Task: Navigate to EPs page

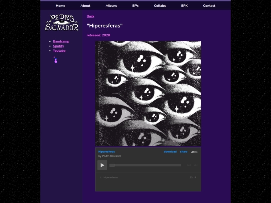Action: tap(135, 6)
